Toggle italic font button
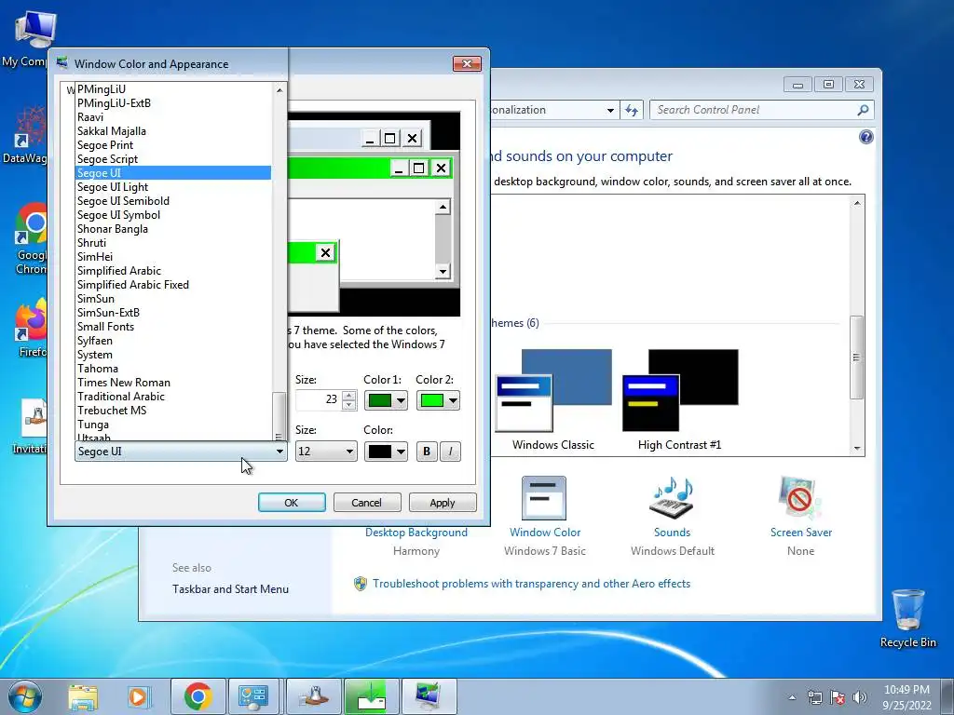This screenshot has height=715, width=954. click(450, 452)
